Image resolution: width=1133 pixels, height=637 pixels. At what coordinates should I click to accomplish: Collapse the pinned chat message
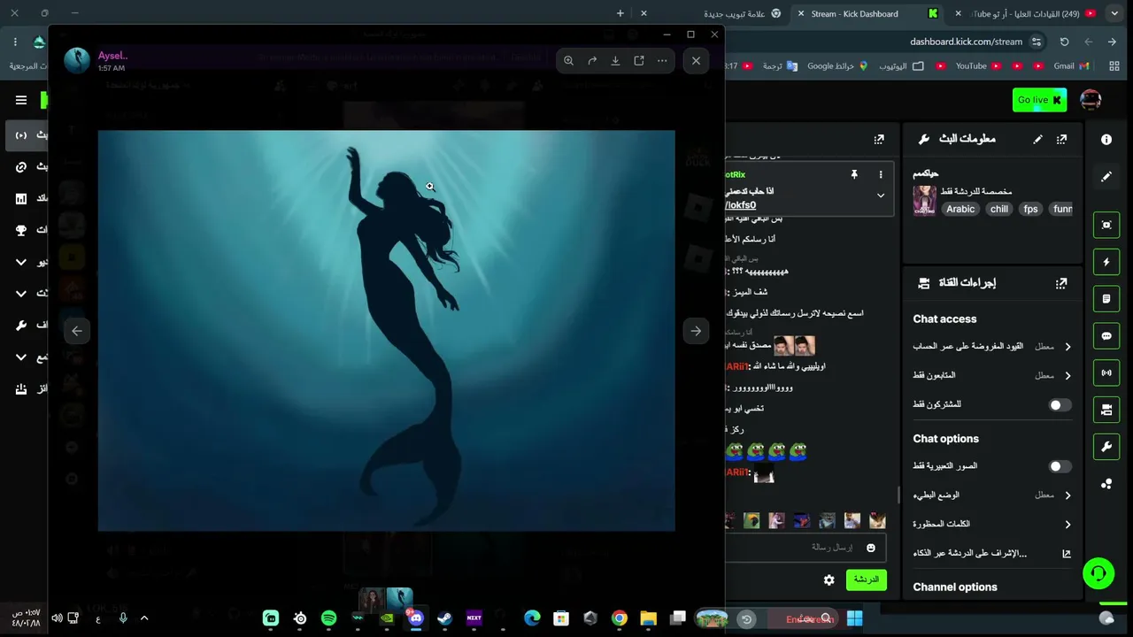(881, 196)
